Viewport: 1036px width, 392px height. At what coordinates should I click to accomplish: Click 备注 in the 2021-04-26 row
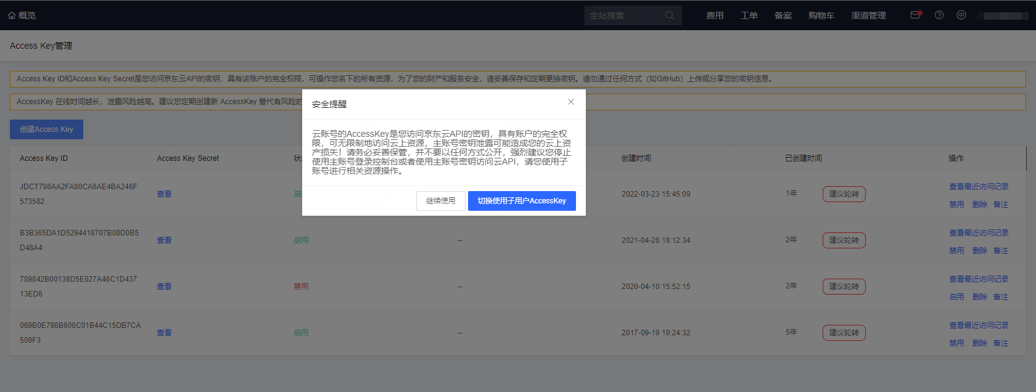point(1001,251)
